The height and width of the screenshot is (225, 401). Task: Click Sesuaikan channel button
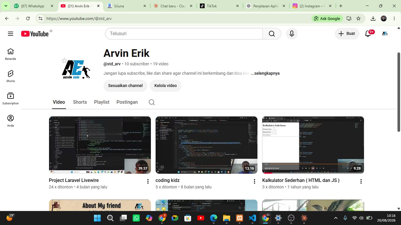125,86
